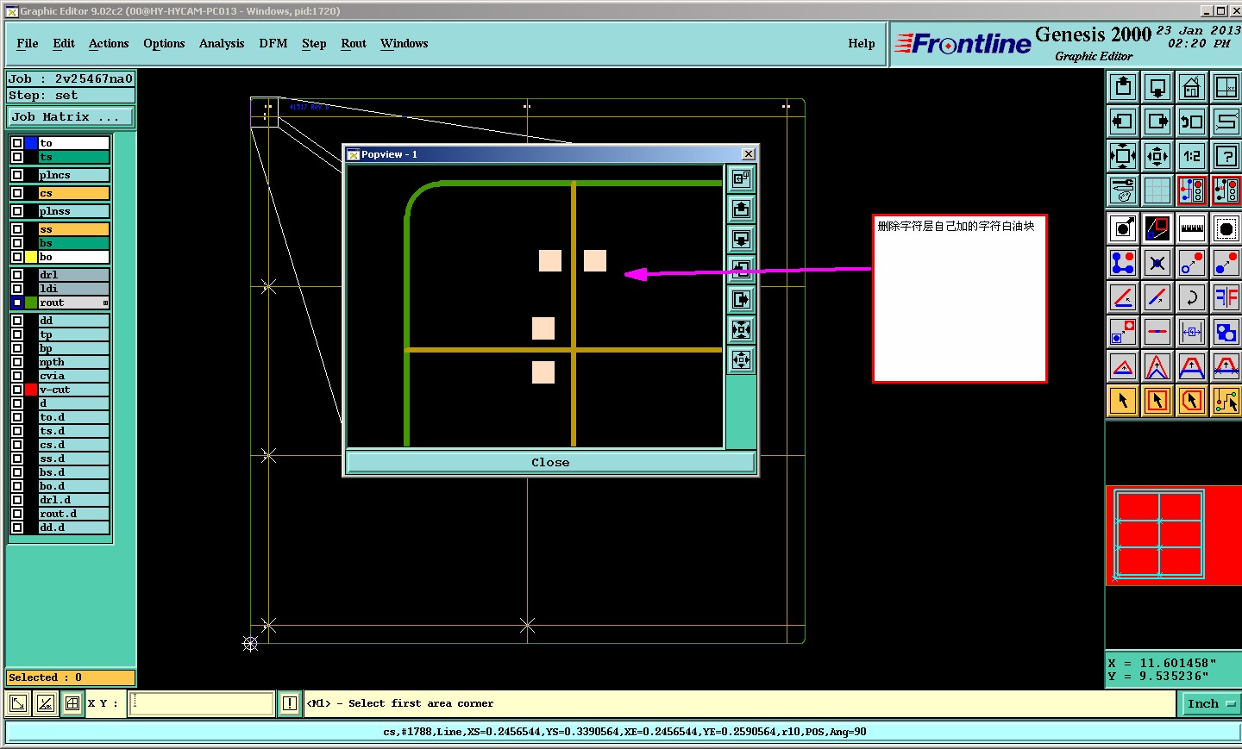The image size is (1242, 749).
Task: Click the exclamation mark button beside the XY field
Action: pyautogui.click(x=290, y=704)
